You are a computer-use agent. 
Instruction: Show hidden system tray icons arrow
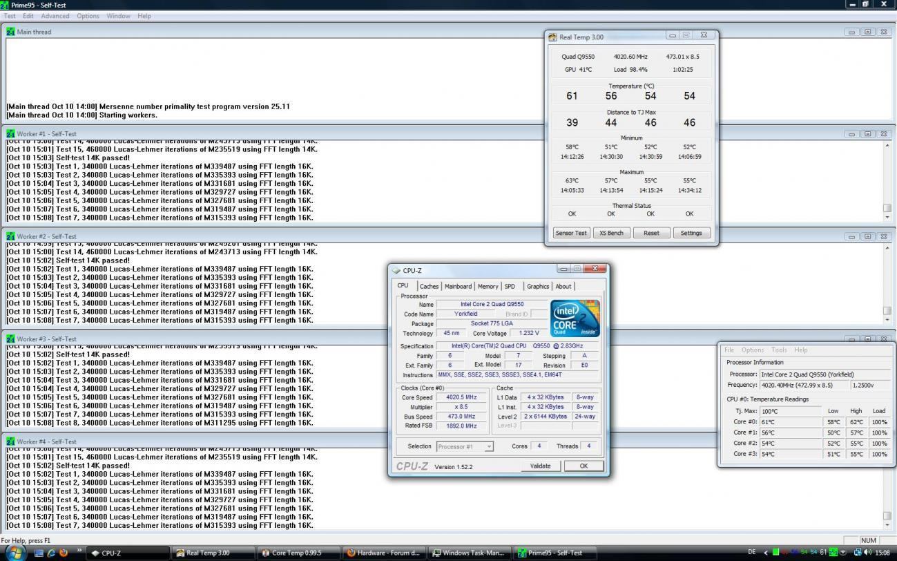(x=765, y=553)
